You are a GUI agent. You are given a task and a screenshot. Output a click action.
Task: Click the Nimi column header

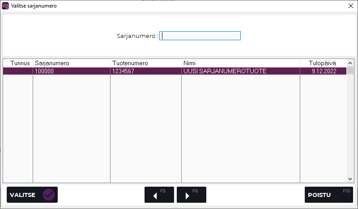pyautogui.click(x=240, y=63)
